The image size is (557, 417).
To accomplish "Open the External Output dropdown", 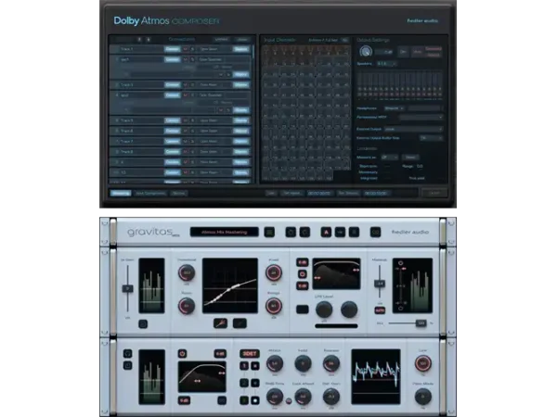I will (x=413, y=129).
